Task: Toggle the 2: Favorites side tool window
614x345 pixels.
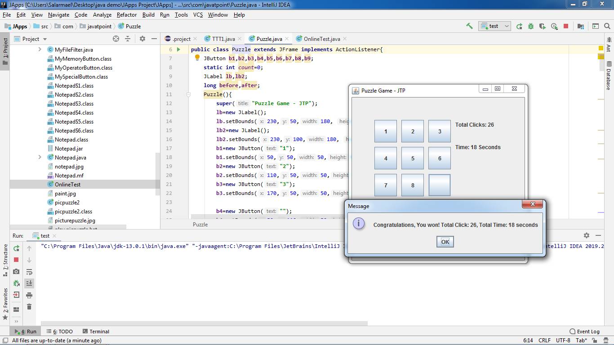Action: [x=5, y=304]
